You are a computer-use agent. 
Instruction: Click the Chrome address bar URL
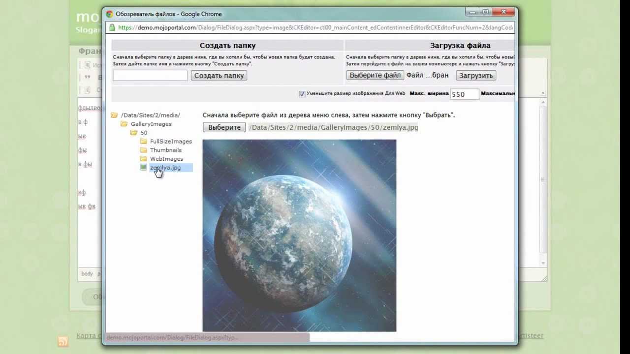pos(315,28)
